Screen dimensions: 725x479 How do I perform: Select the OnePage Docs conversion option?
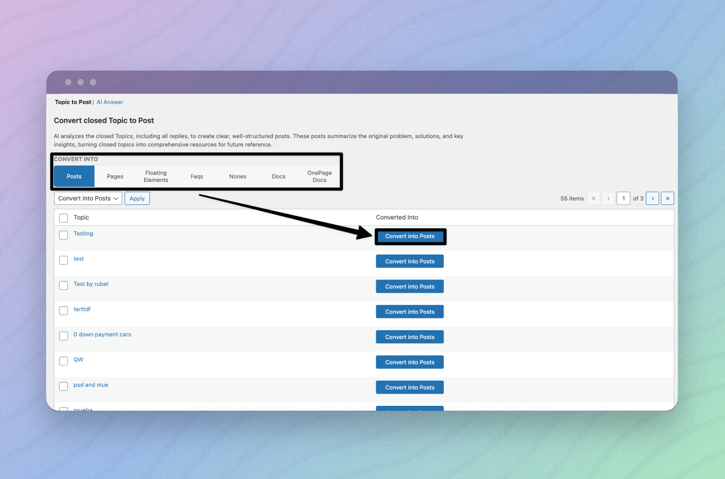[319, 176]
